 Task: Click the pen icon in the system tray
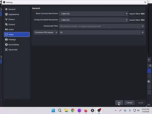(120, 111)
